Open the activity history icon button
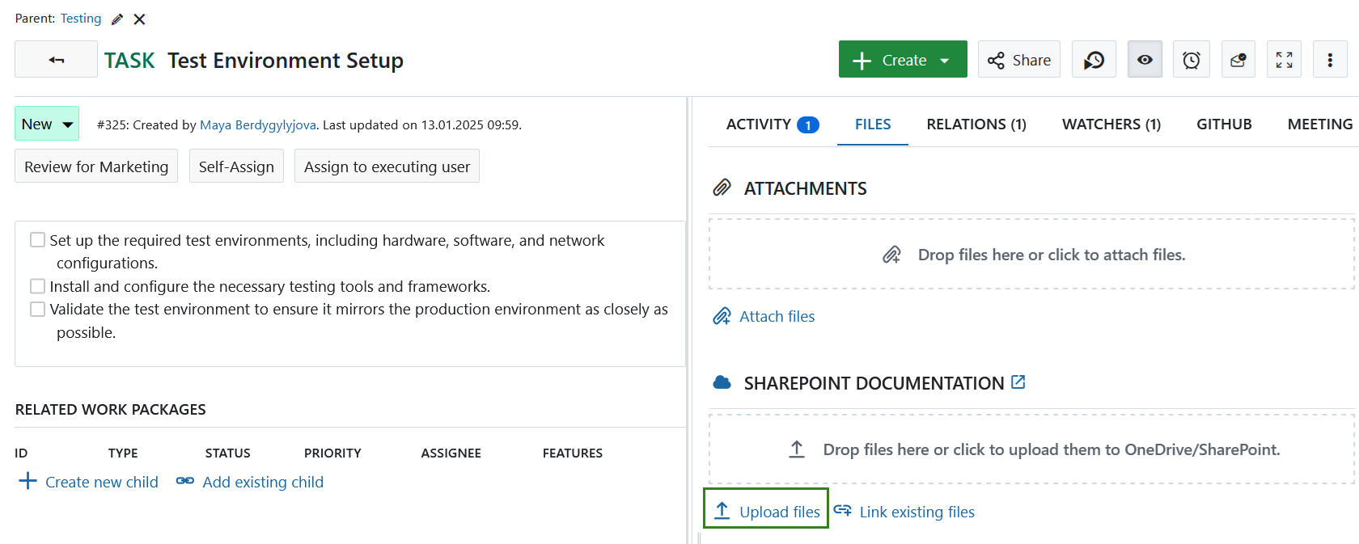 1094,60
